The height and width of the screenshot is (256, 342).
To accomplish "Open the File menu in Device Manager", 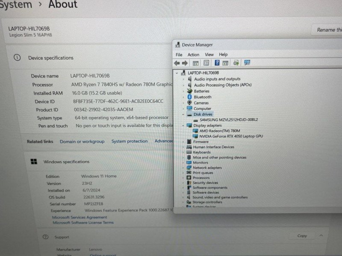I will pyautogui.click(x=179, y=55).
